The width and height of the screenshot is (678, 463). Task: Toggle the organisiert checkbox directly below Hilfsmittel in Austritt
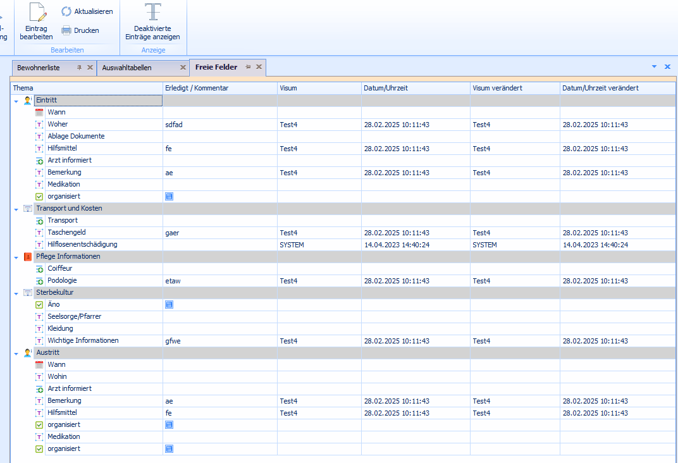point(169,425)
